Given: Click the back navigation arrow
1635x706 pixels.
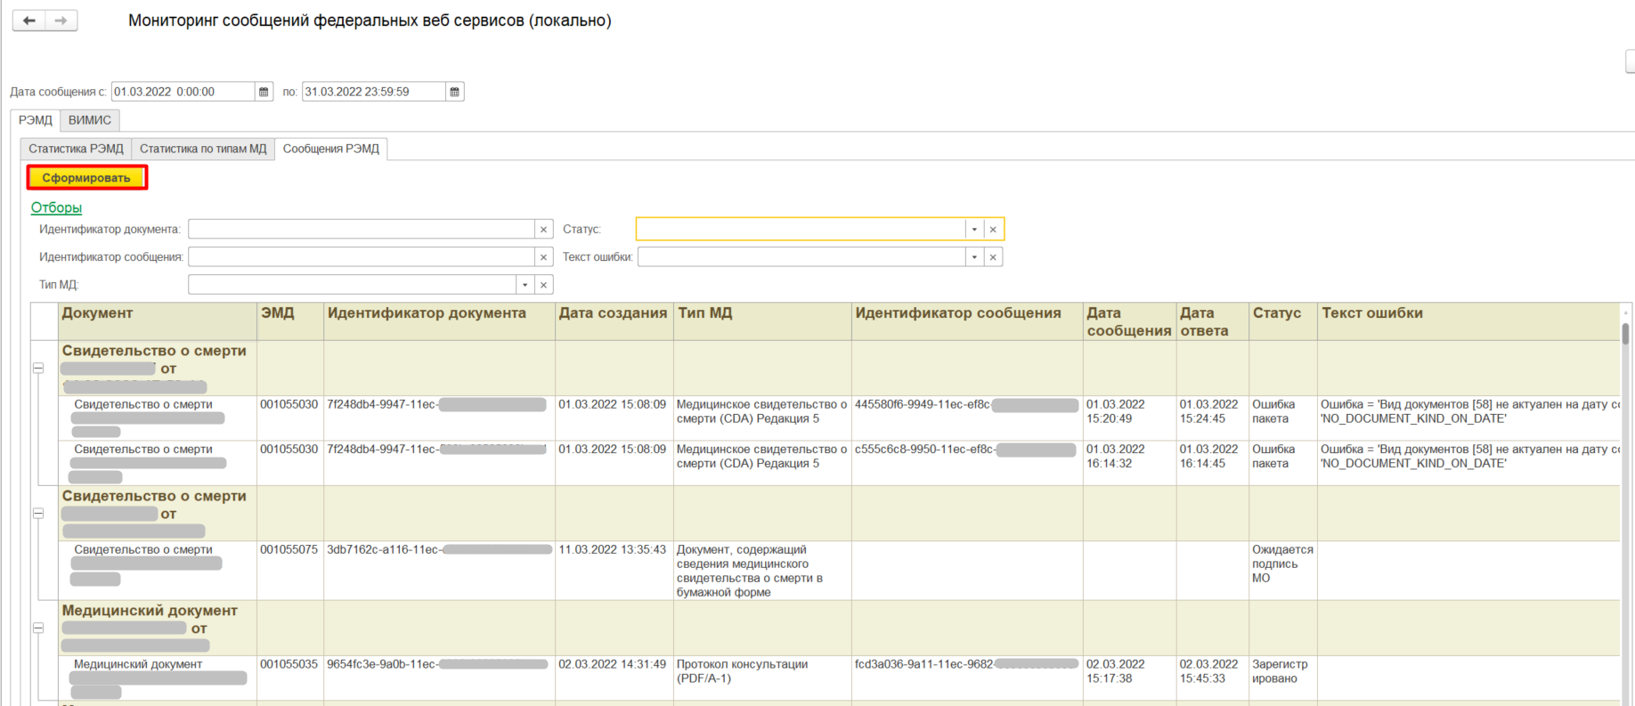Looking at the screenshot, I should point(29,20).
